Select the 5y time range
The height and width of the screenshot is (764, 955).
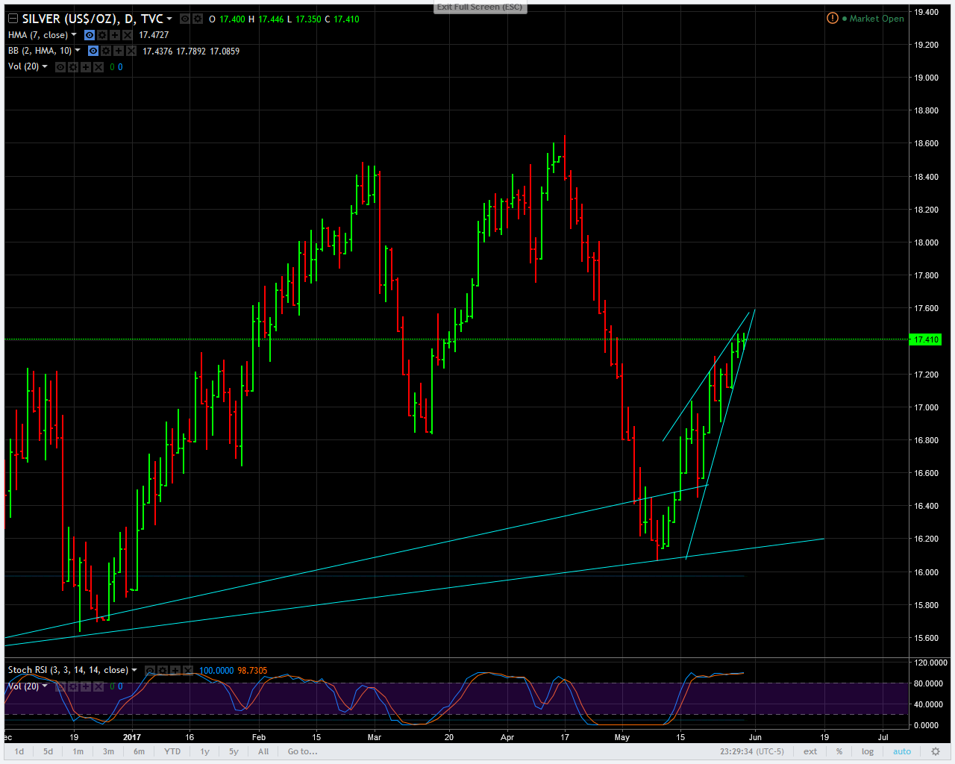(x=234, y=751)
